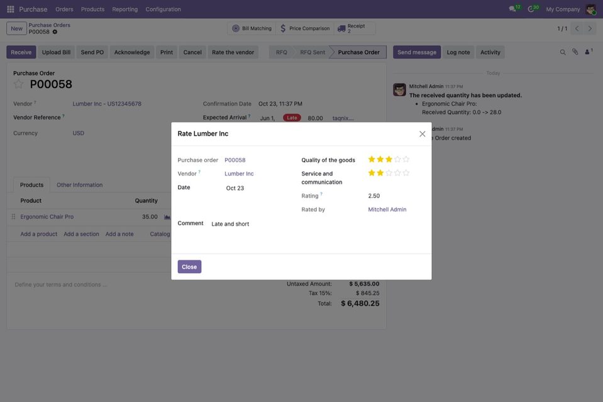This screenshot has width=603, height=402.
Task: Click the Upload Bill button
Action: (56, 52)
